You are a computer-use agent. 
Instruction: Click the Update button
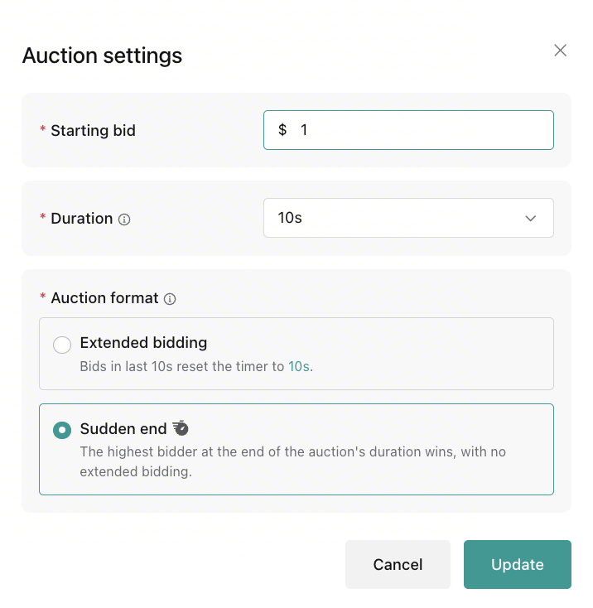(518, 564)
